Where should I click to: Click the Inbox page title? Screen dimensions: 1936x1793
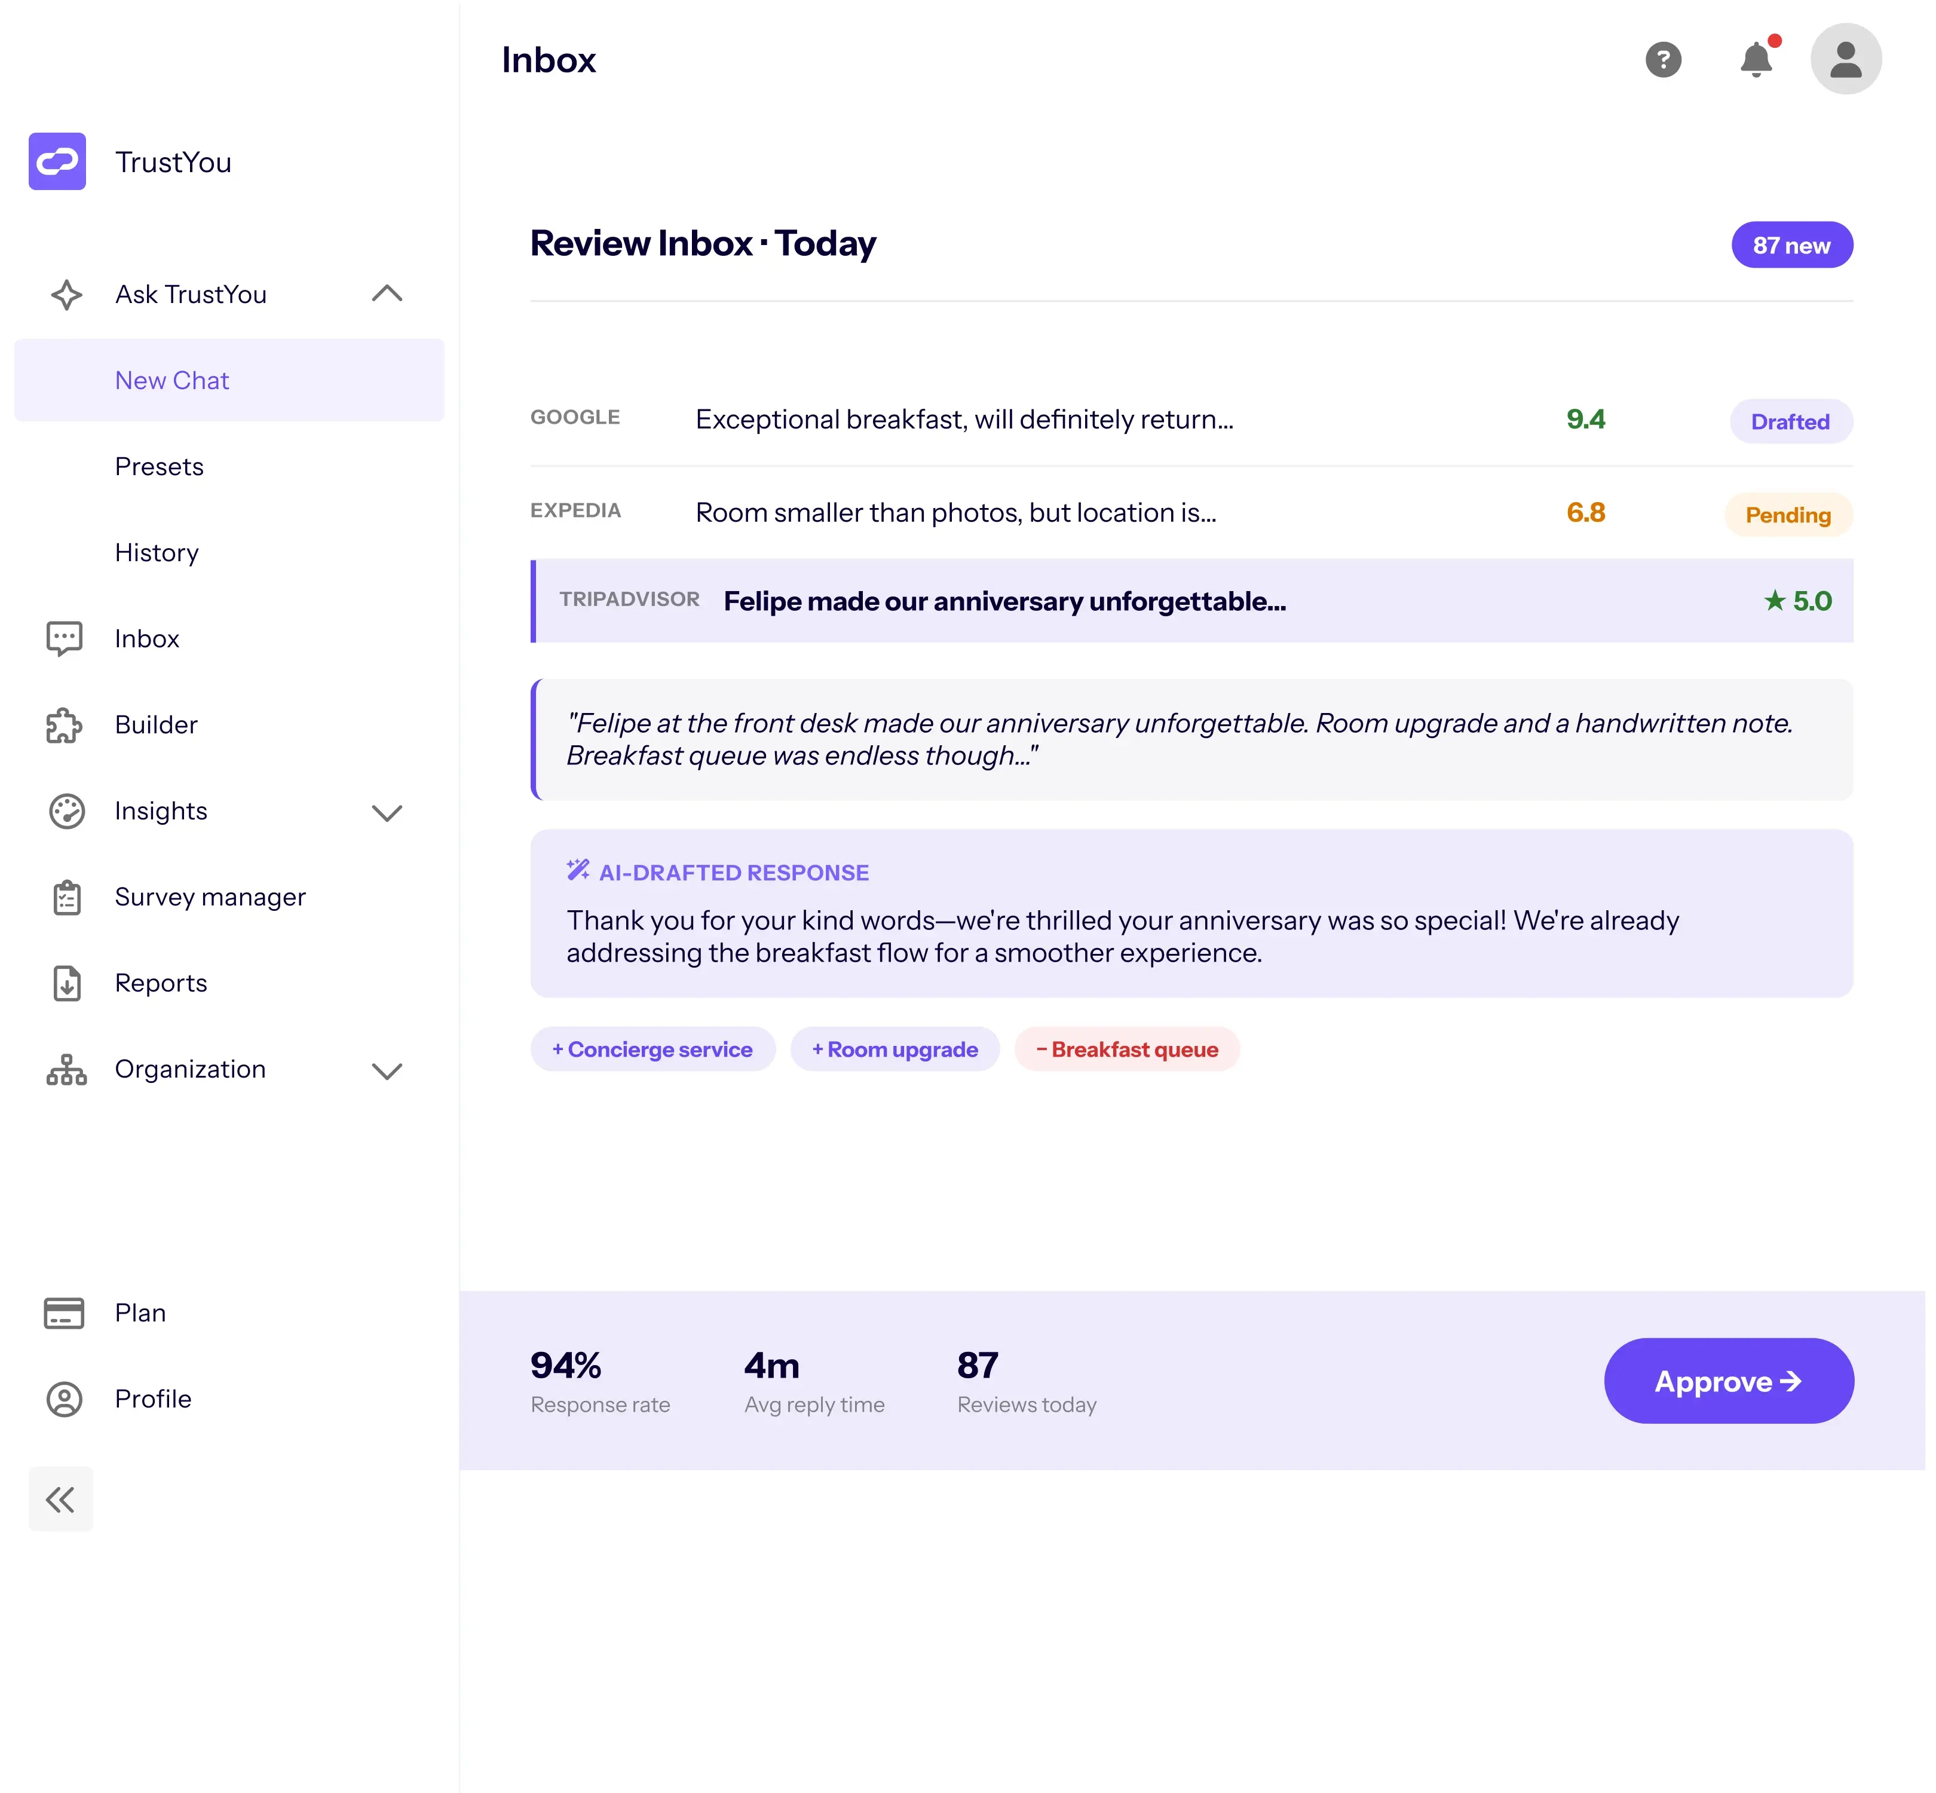[548, 59]
